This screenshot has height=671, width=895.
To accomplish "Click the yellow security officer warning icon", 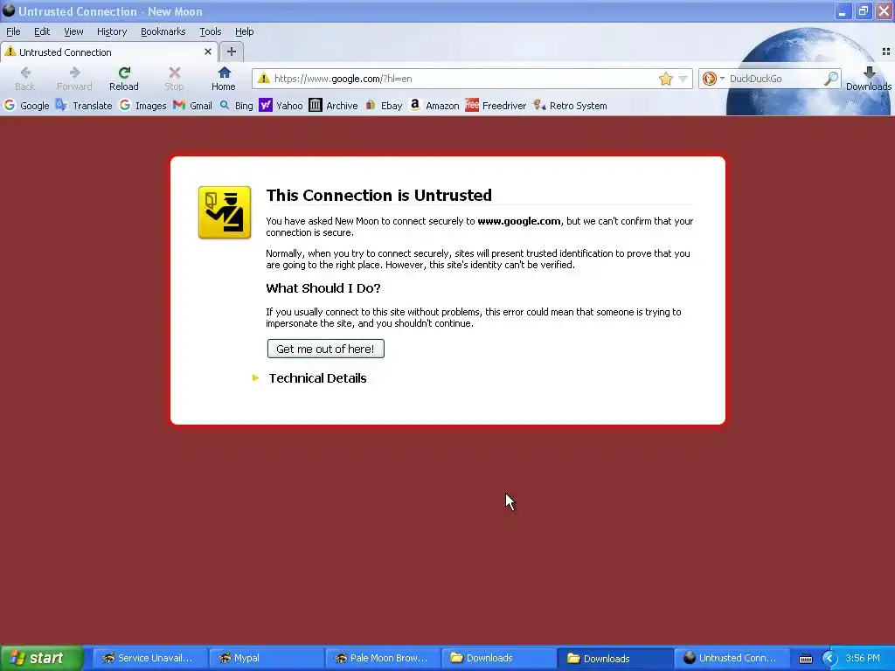I will pyautogui.click(x=225, y=212).
